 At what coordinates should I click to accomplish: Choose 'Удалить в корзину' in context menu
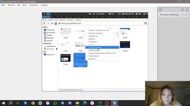[x=102, y=47]
